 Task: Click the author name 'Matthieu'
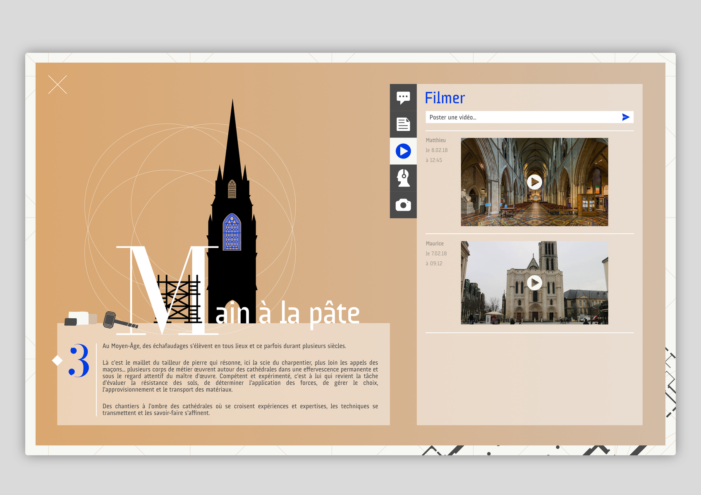(436, 140)
